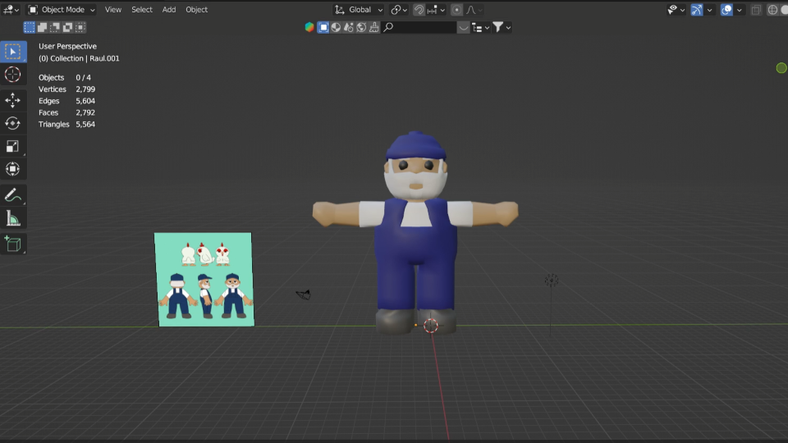
Task: Click the droplets modifier filter icon
Action: [x=348, y=27]
